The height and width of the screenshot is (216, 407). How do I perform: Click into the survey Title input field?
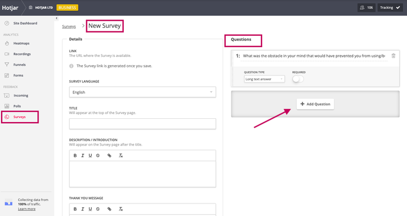coord(143,124)
